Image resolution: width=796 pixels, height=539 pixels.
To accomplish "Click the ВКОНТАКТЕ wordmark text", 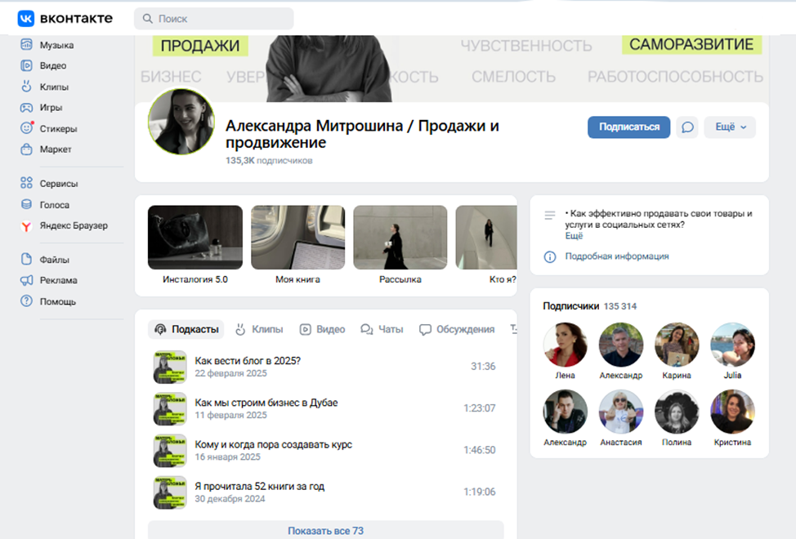I will point(76,18).
